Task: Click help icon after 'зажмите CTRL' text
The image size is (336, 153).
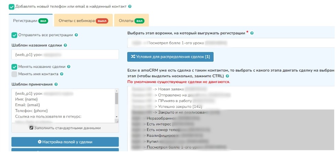Action: 227,76
